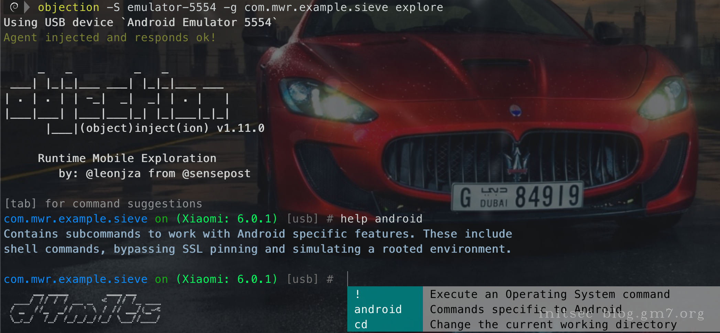
Task: Click the "Agent injected and responds ok!" message
Action: (110, 37)
